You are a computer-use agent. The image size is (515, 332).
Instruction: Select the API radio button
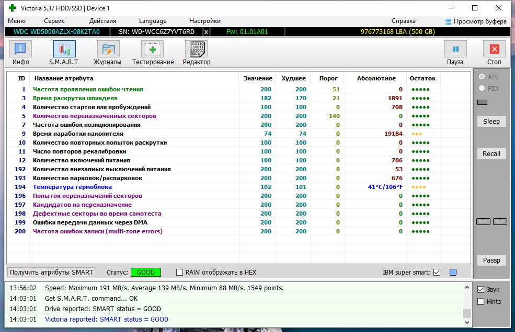pyautogui.click(x=482, y=76)
